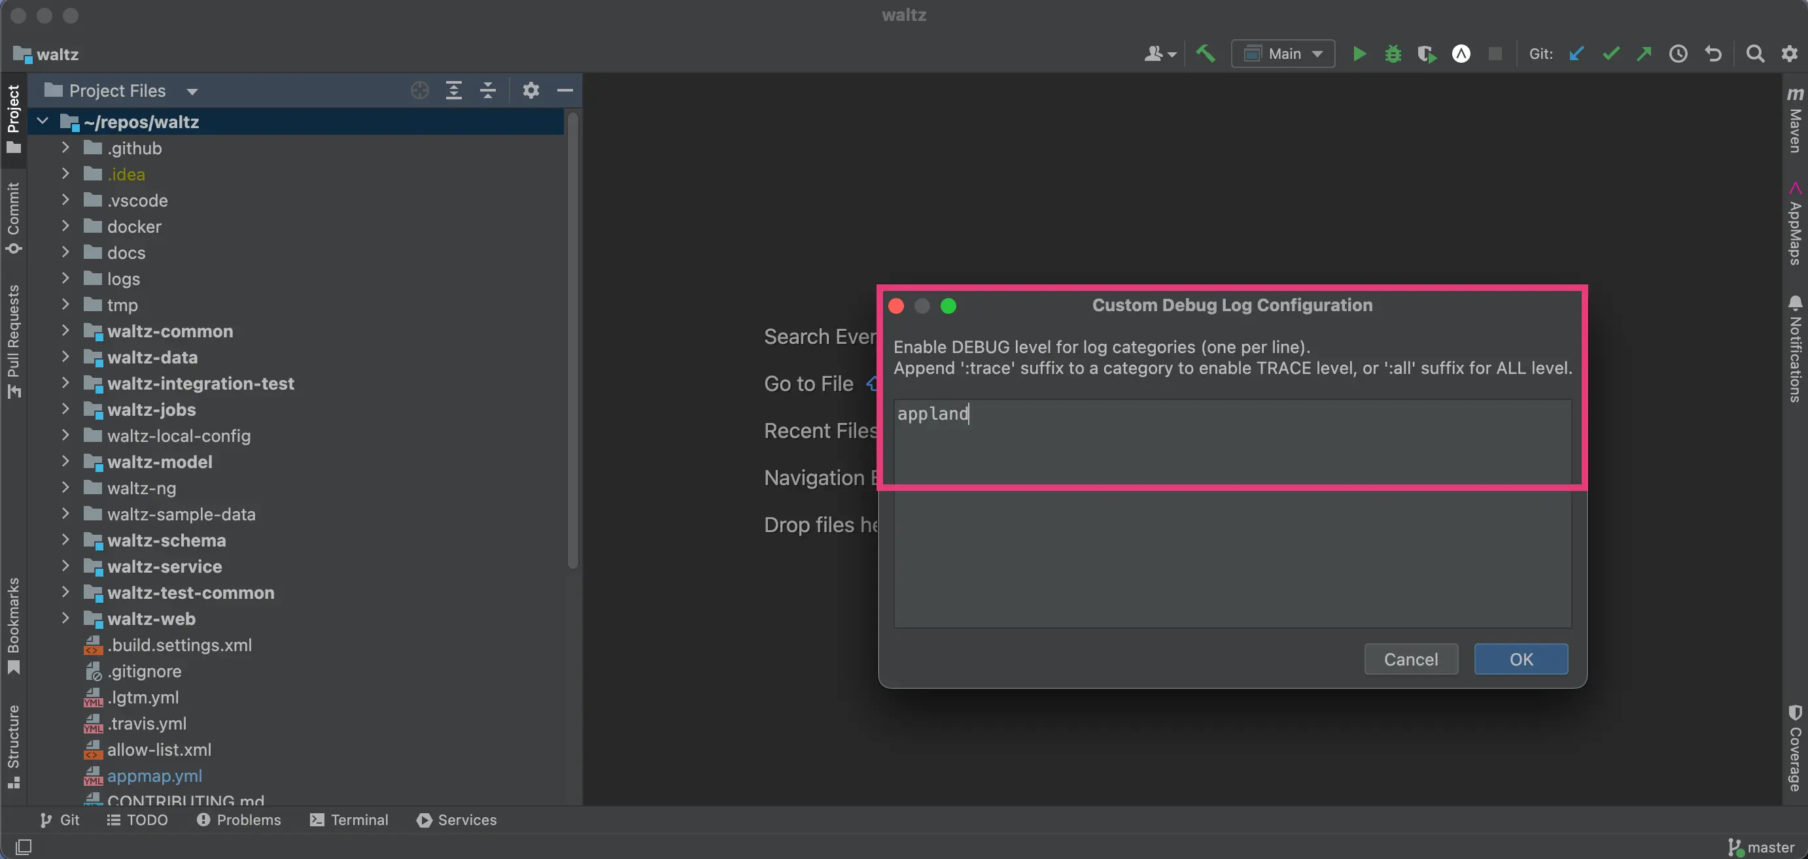1808x859 pixels.
Task: Open the code-with-me user icon
Action: click(1160, 54)
